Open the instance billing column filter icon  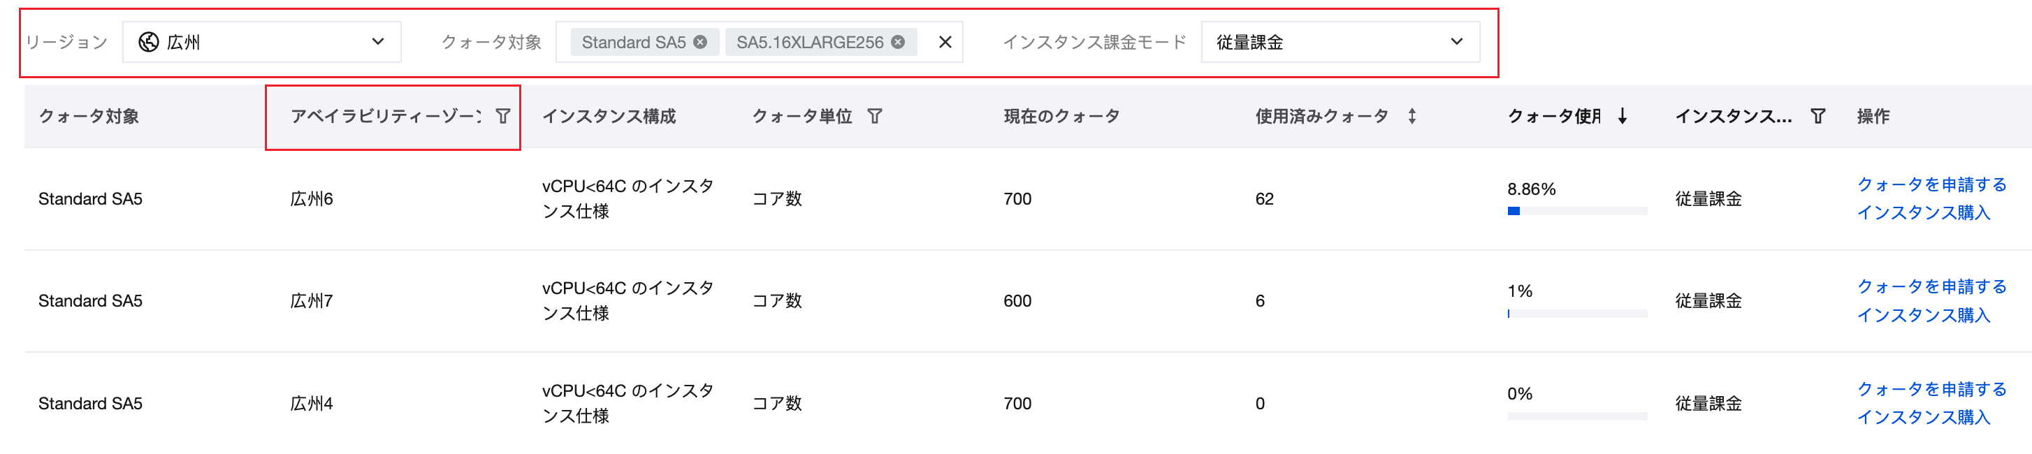(x=1817, y=117)
